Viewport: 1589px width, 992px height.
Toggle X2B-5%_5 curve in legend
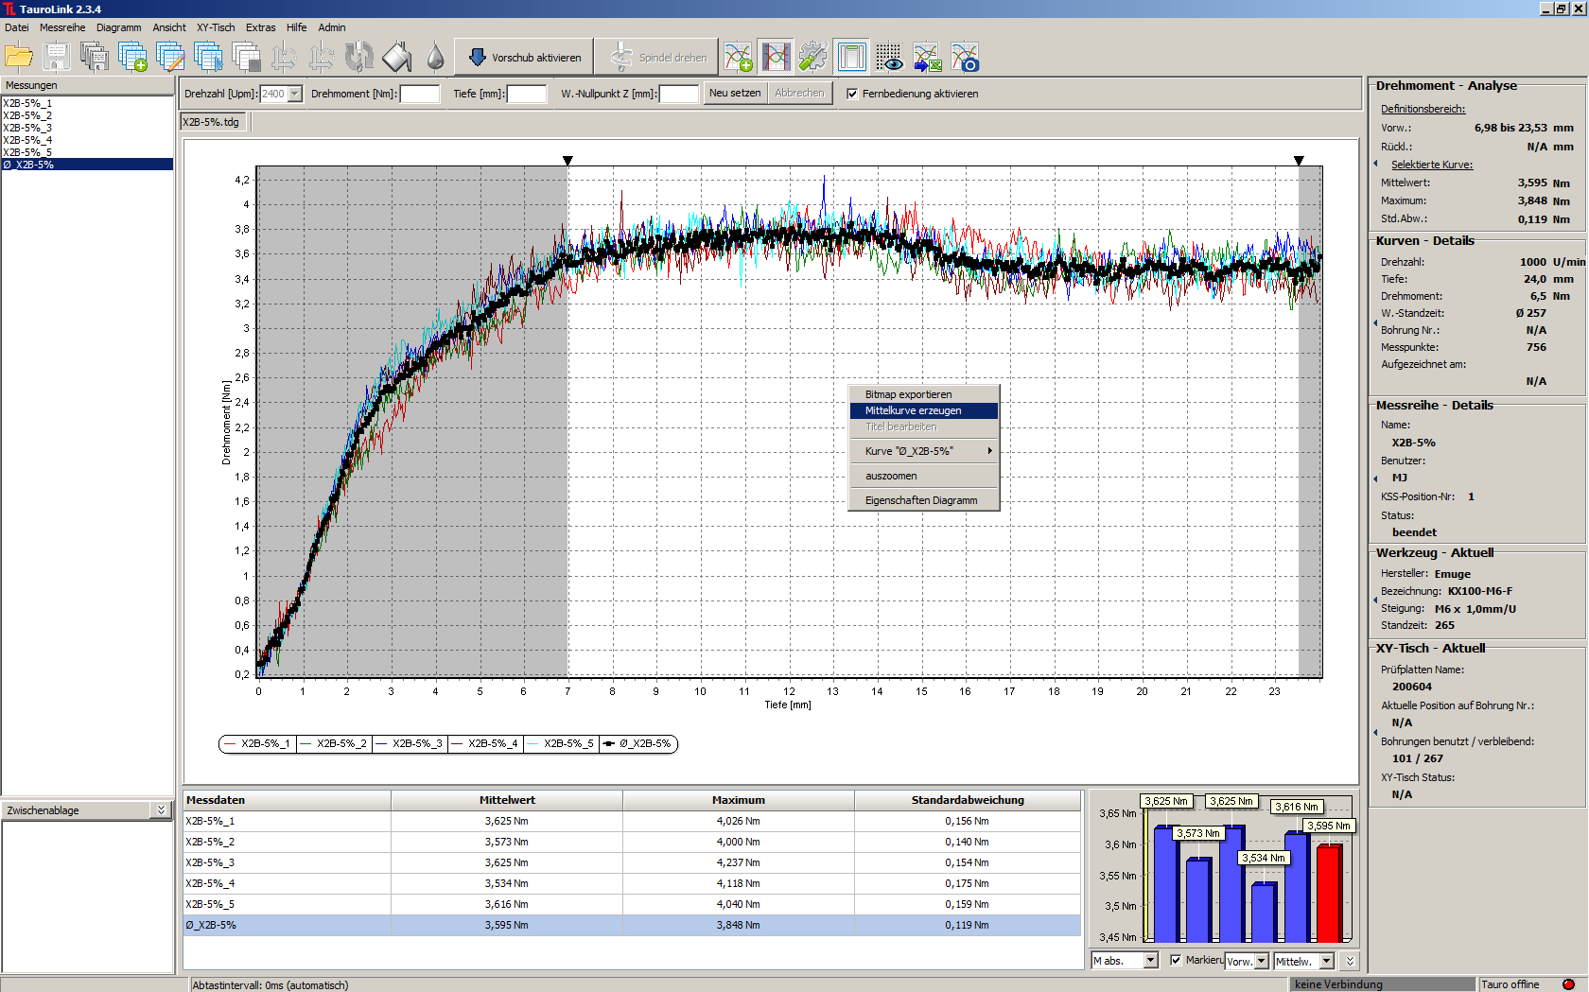tap(561, 743)
